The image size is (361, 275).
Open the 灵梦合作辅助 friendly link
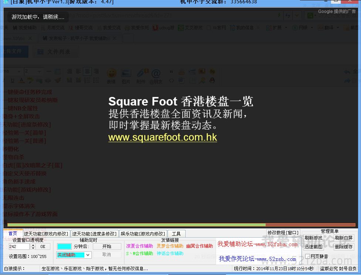(170, 246)
